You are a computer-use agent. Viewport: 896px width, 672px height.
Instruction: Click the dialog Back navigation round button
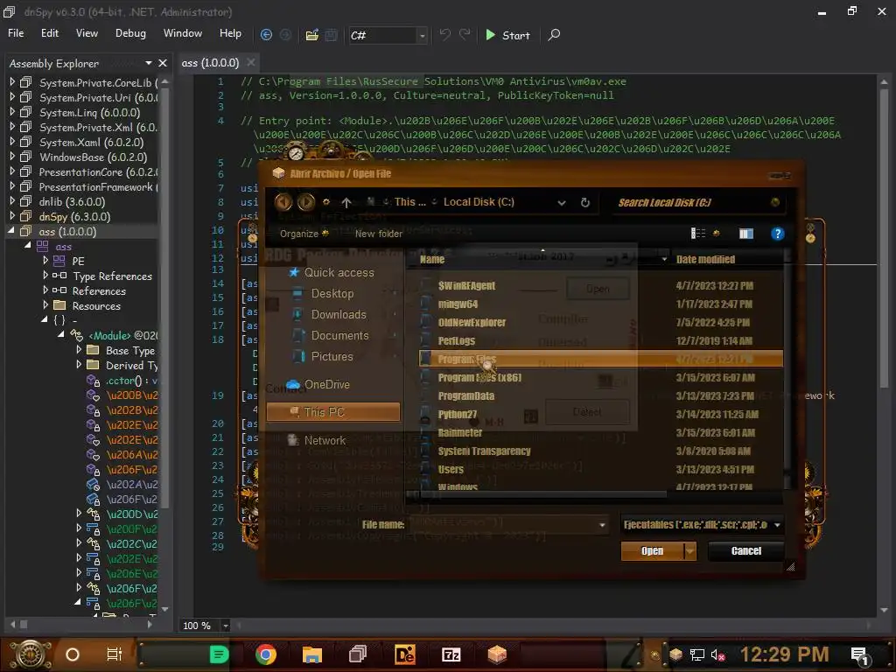coord(283,202)
